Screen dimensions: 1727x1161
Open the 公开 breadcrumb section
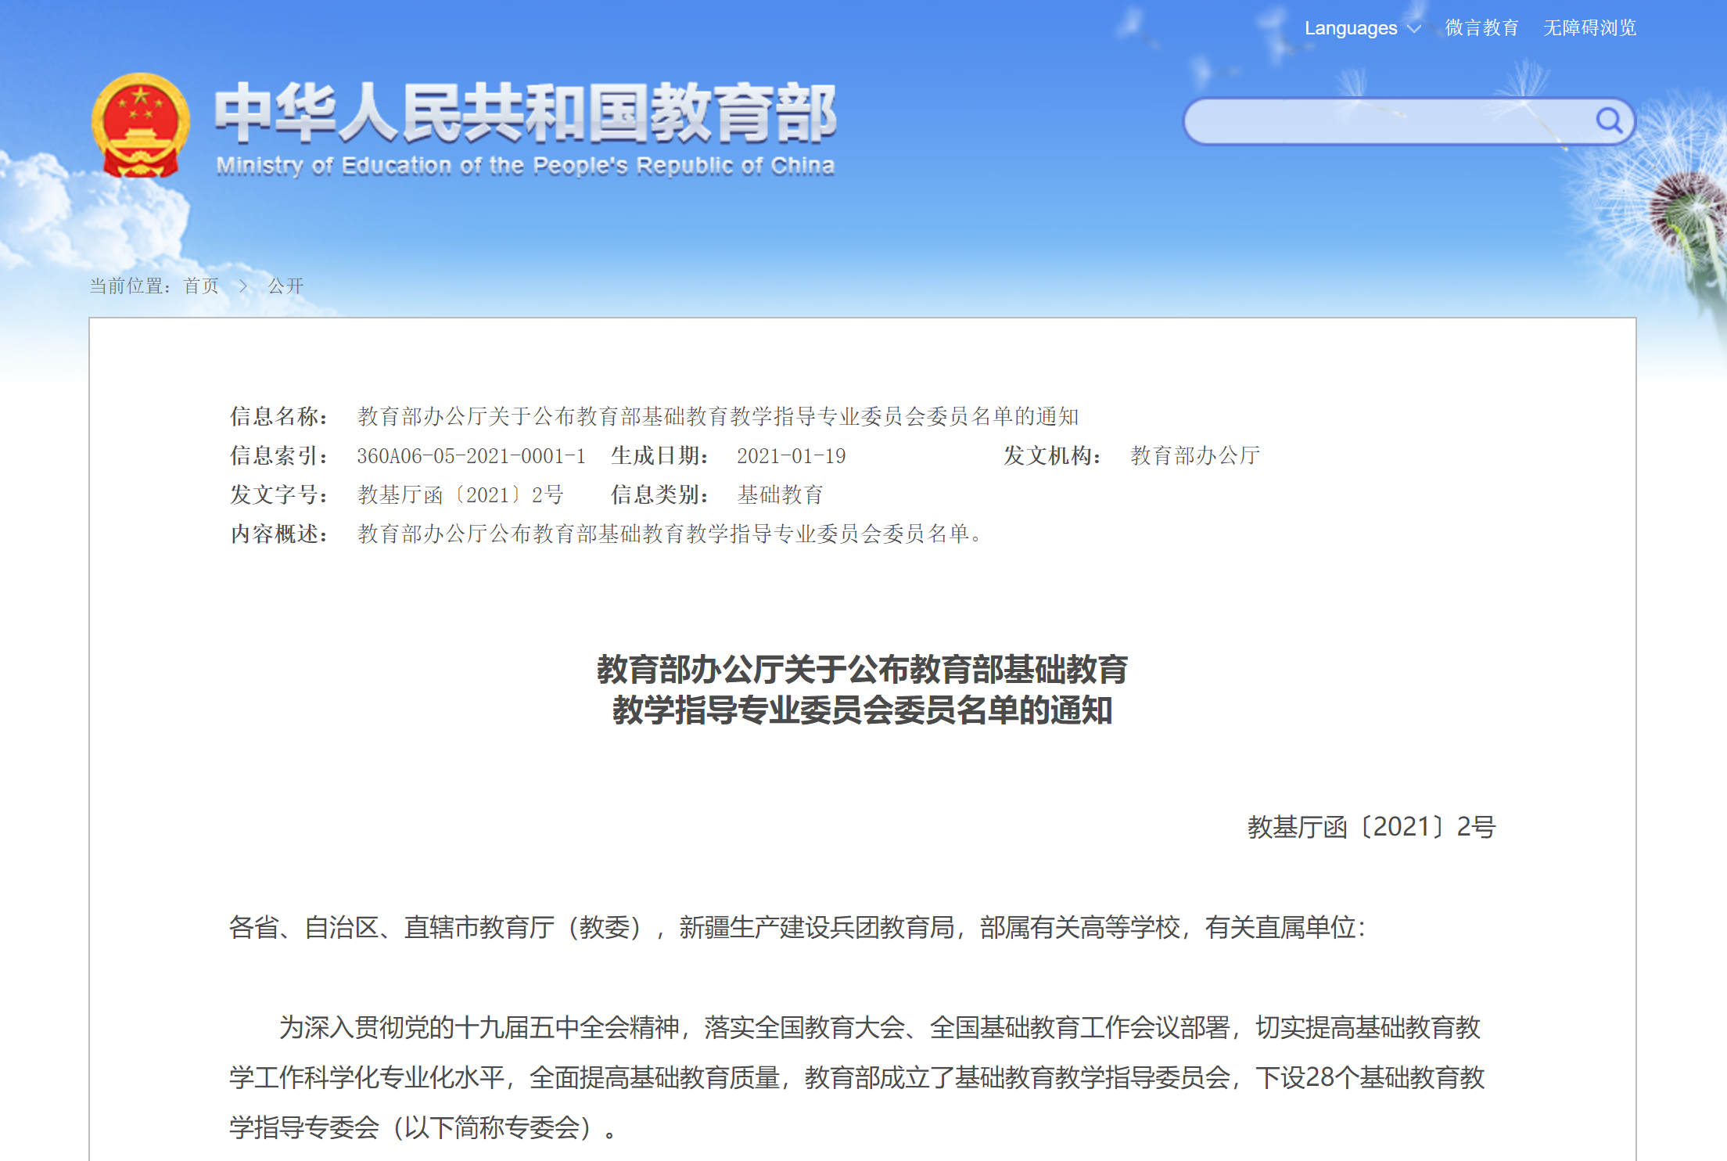pyautogui.click(x=286, y=286)
